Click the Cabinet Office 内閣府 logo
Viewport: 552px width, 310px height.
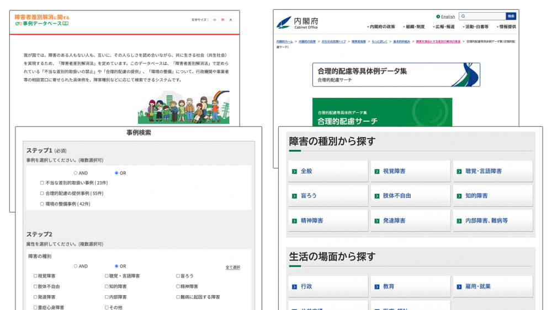297,22
